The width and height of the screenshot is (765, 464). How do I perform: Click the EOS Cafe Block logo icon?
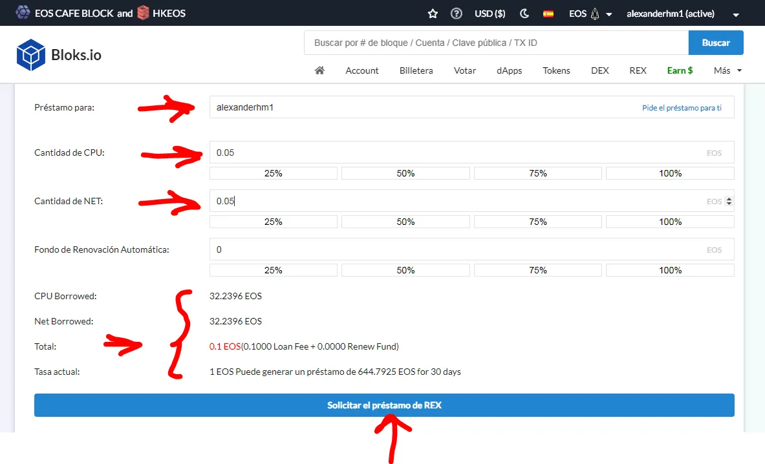tap(23, 13)
